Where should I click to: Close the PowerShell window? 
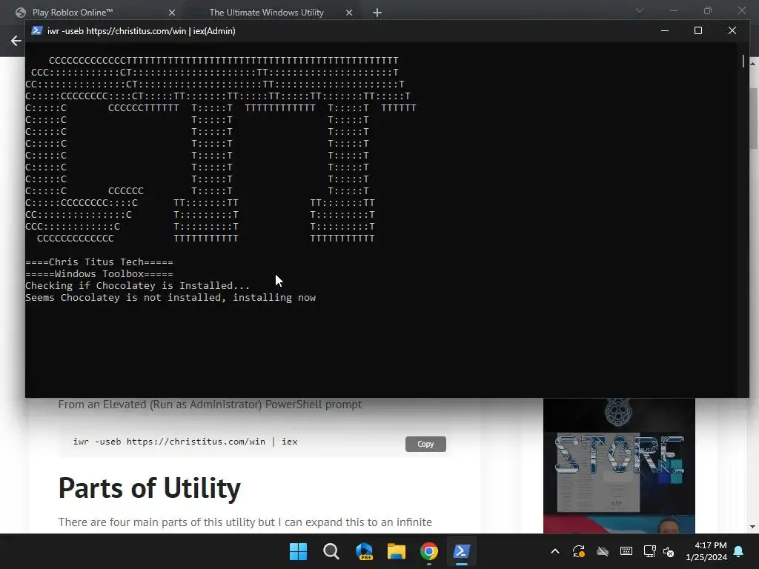pos(732,30)
